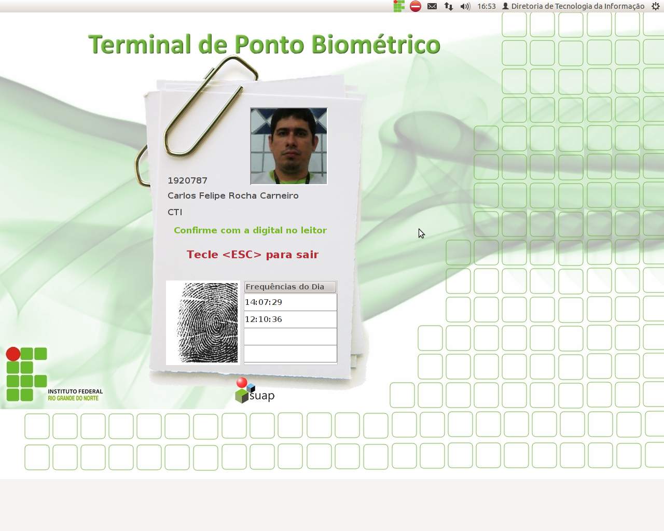Select the 12:10:36 frequency row
Viewport: 664px width, 531px height.
[290, 319]
